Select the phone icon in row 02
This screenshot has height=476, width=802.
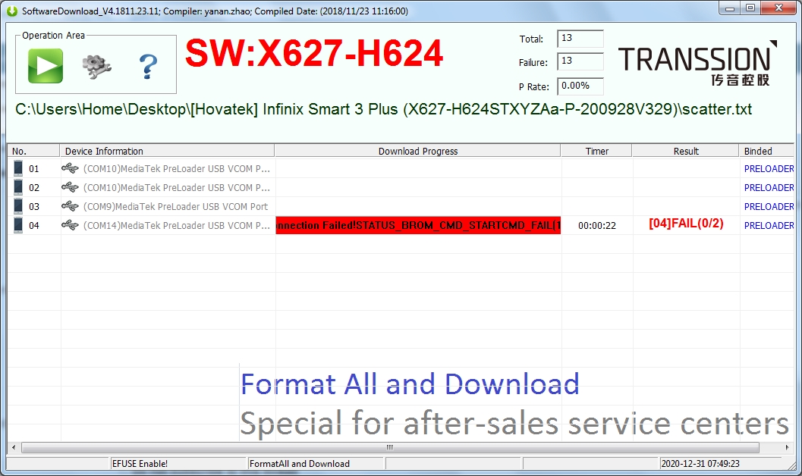[18, 187]
